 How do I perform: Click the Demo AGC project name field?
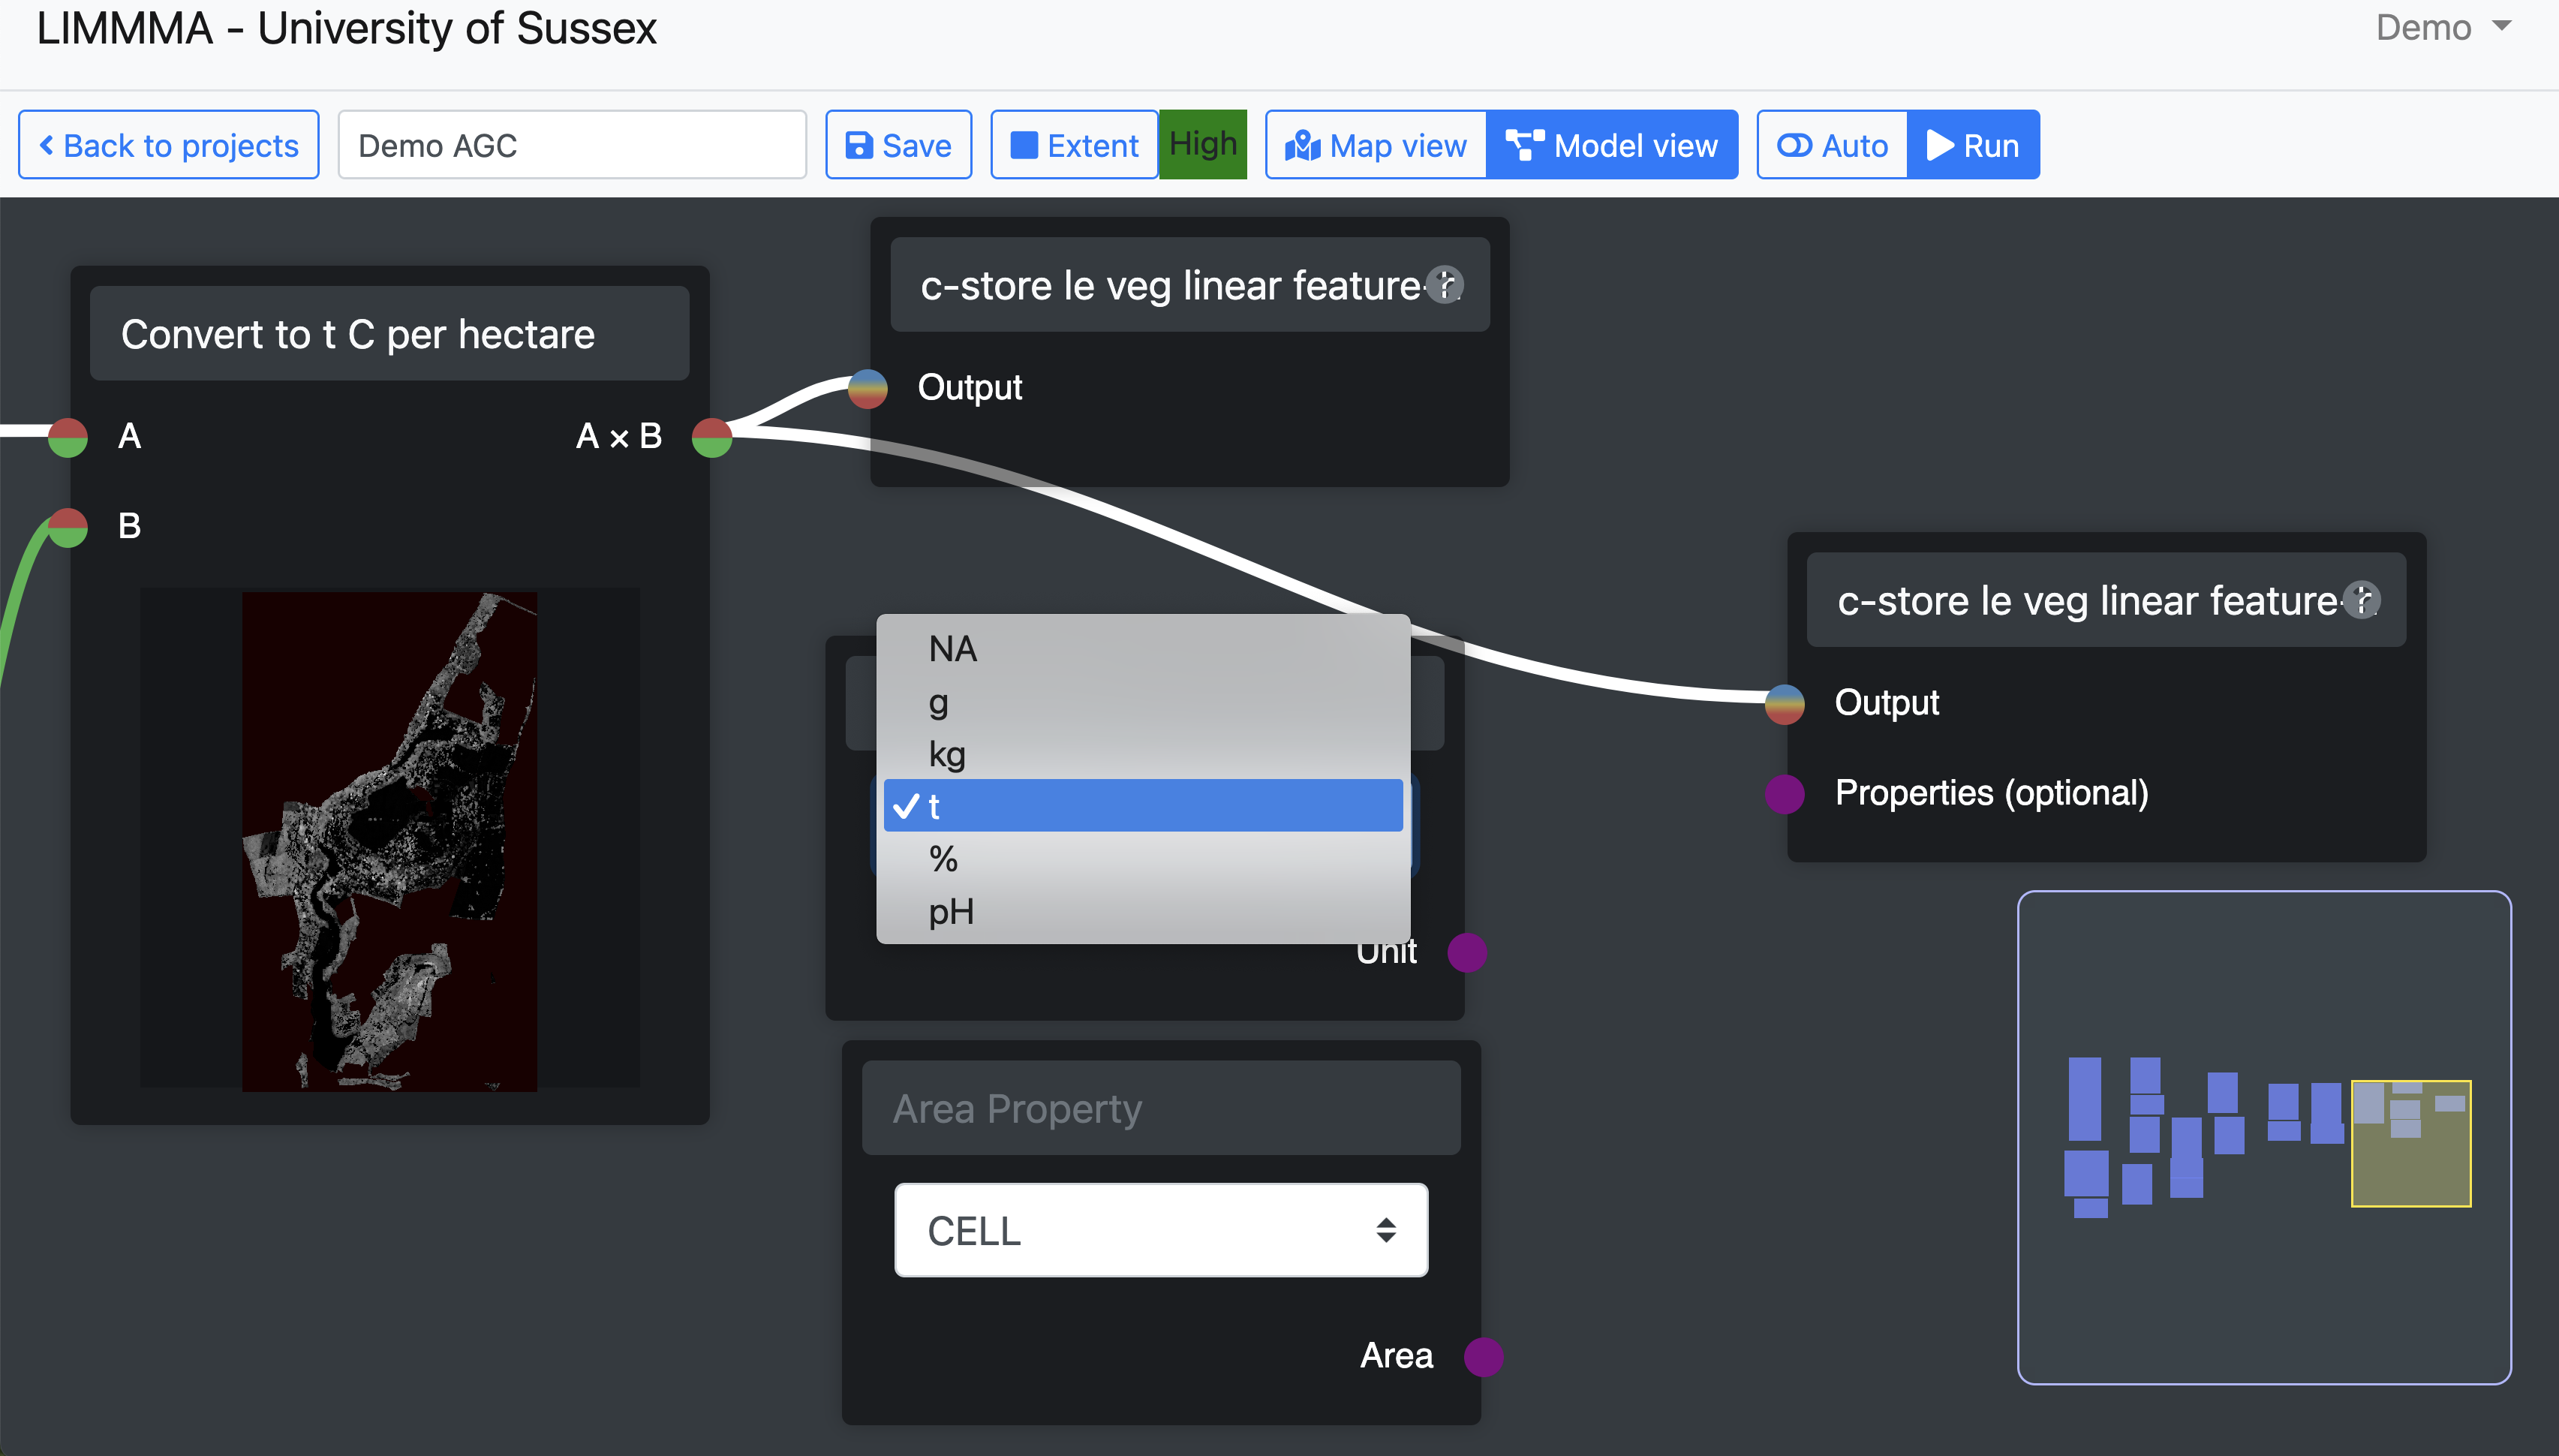(x=572, y=146)
